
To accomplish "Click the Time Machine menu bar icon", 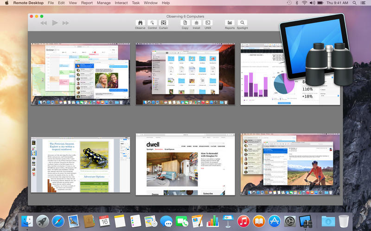I will (x=289, y=3).
